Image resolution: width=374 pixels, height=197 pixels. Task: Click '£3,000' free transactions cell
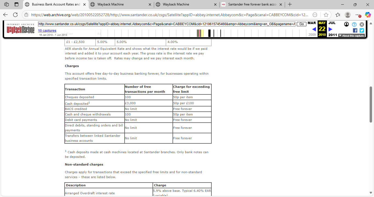point(148,103)
